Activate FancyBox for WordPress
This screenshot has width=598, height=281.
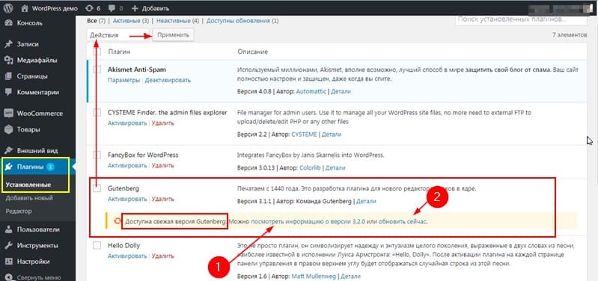[127, 166]
